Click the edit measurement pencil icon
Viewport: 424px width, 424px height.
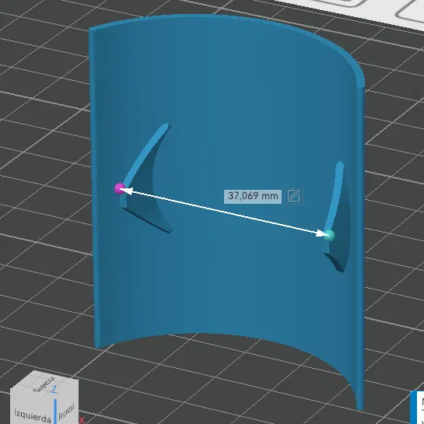pyautogui.click(x=294, y=195)
